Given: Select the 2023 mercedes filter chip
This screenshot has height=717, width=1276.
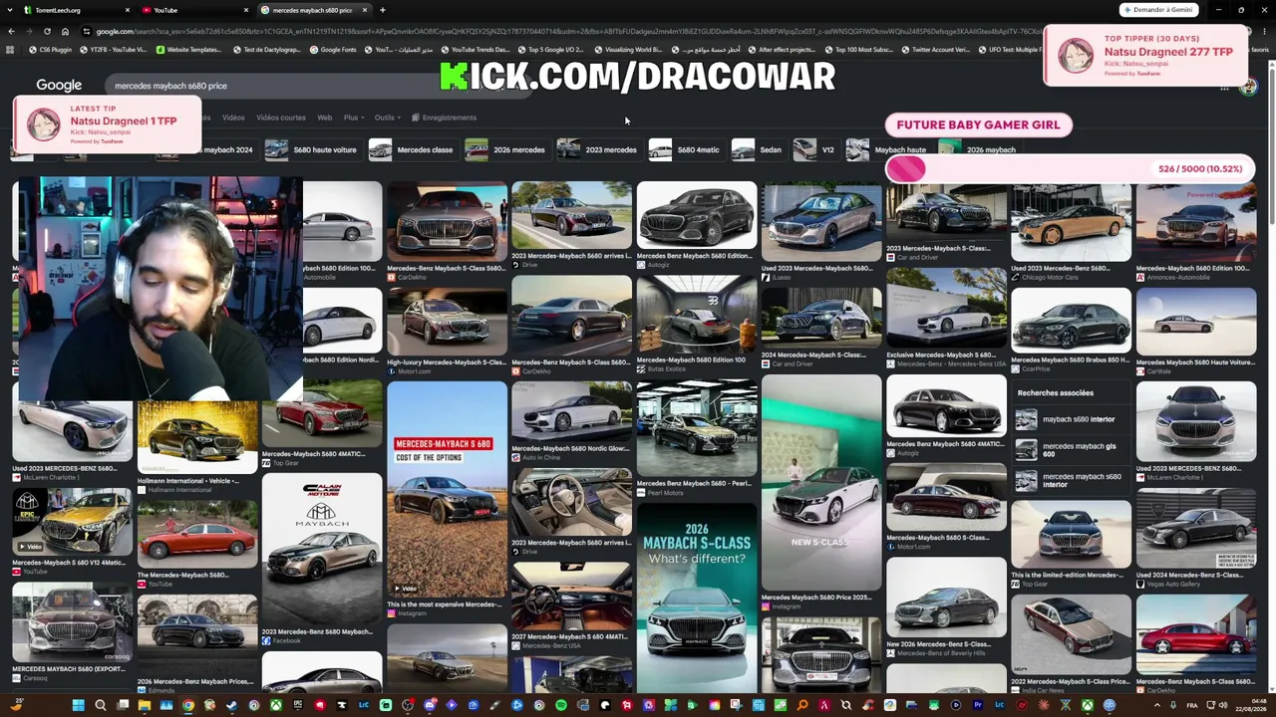Looking at the screenshot, I should (597, 149).
